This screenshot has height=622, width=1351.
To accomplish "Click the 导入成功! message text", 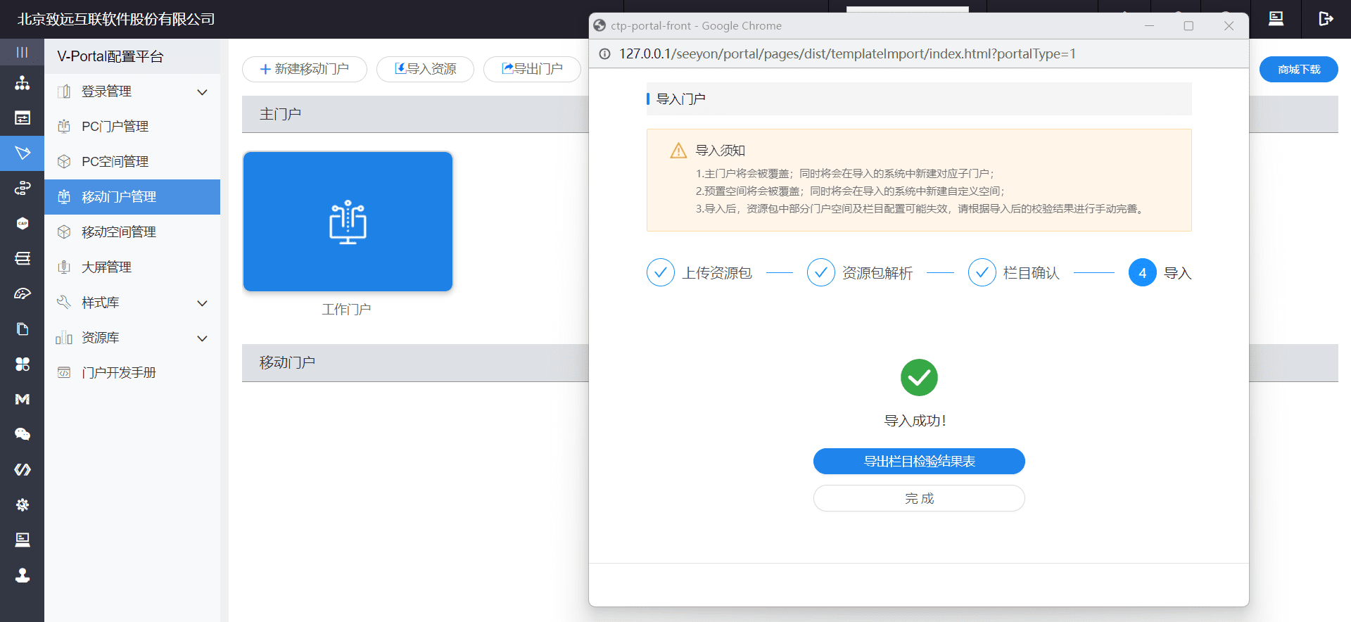I will [x=915, y=421].
